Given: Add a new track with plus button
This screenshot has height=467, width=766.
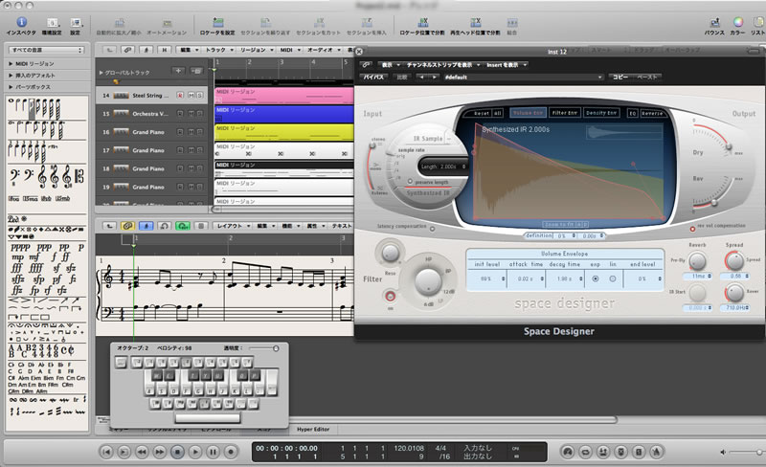Looking at the screenshot, I should coord(178,72).
